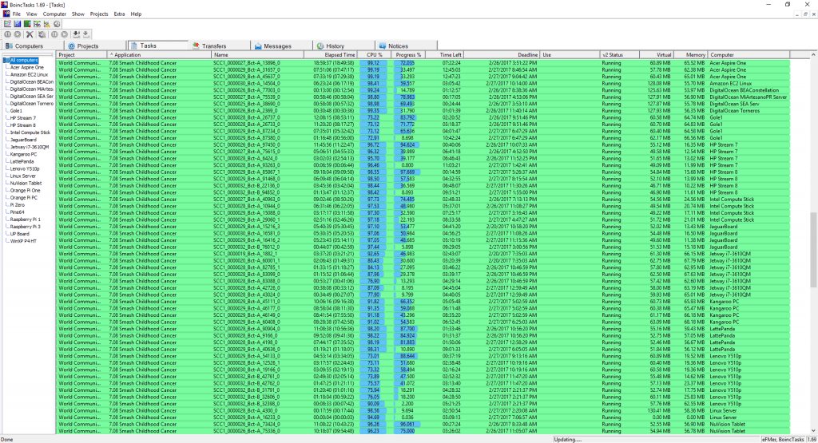Image resolution: width=818 pixels, height=443 pixels.
Task: Select Kangaroo PC in computer tree
Action: (x=23, y=154)
